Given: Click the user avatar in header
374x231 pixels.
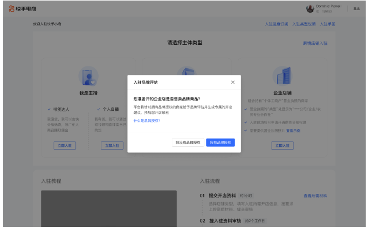Looking at the screenshot, I should click(310, 8).
